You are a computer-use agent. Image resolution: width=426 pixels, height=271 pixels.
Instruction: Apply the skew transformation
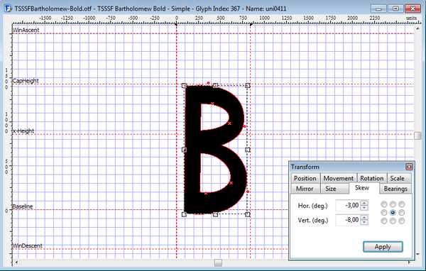pyautogui.click(x=383, y=247)
